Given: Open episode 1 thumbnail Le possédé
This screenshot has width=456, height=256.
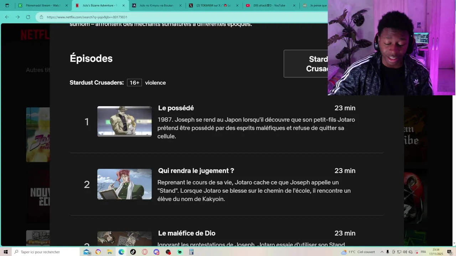Looking at the screenshot, I should (x=124, y=121).
